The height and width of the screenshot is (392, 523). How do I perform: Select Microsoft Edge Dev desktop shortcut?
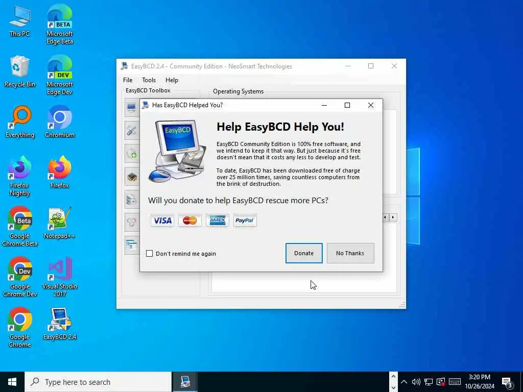click(60, 75)
